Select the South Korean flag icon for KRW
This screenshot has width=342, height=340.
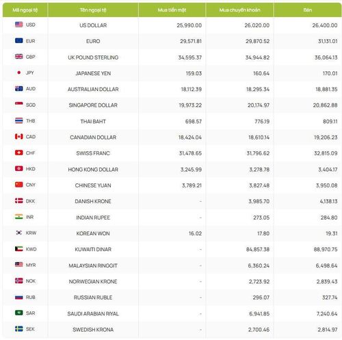(19, 233)
